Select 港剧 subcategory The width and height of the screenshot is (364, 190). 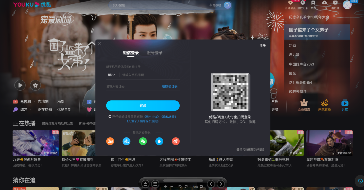[x=61, y=101]
